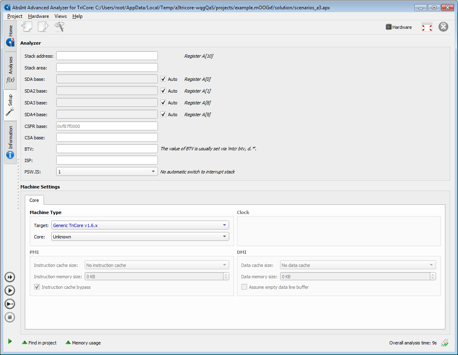
Task: Click the stop analysis button
Action: click(10, 317)
